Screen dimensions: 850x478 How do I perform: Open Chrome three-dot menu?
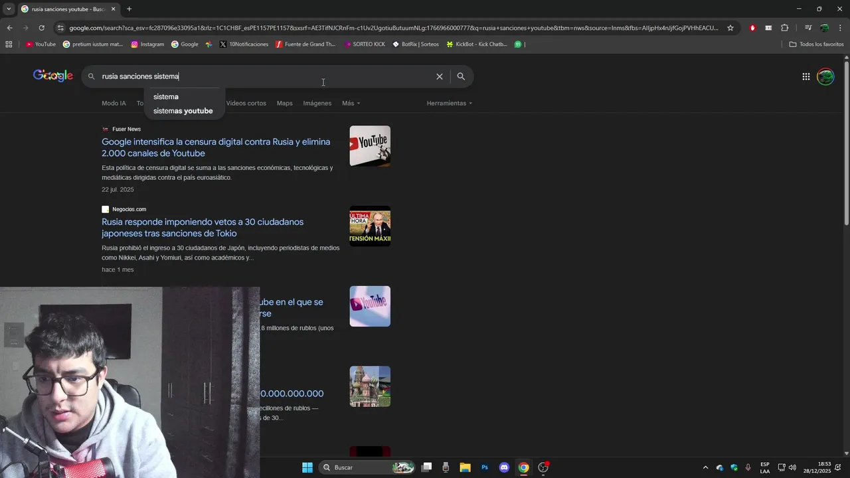(840, 28)
